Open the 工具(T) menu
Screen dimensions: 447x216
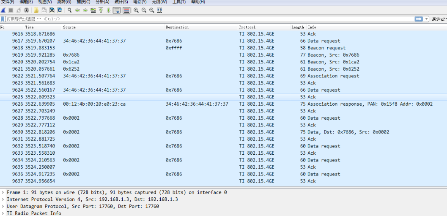click(179, 2)
